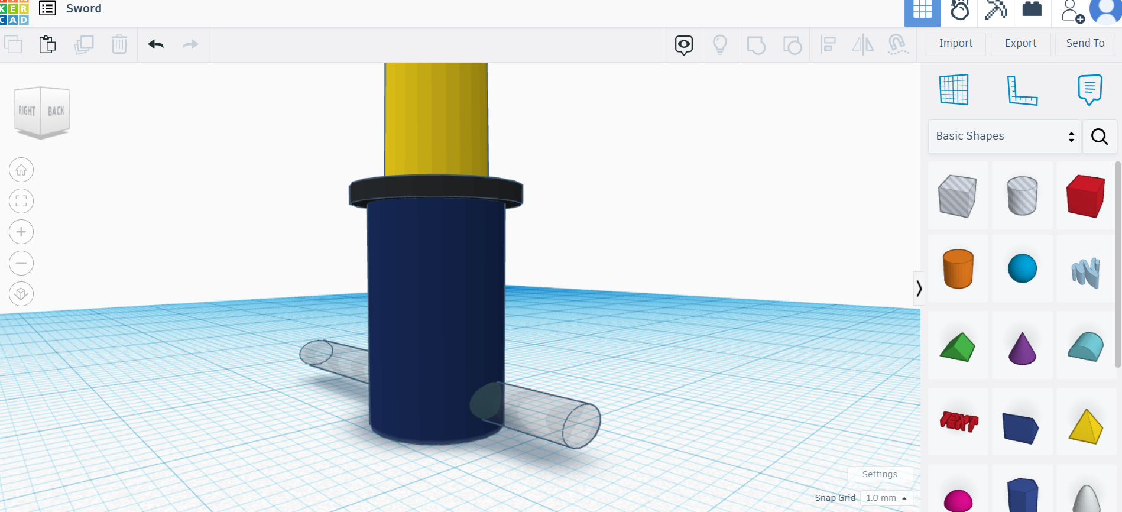Pick the yellow Pyramid shape

click(1085, 426)
